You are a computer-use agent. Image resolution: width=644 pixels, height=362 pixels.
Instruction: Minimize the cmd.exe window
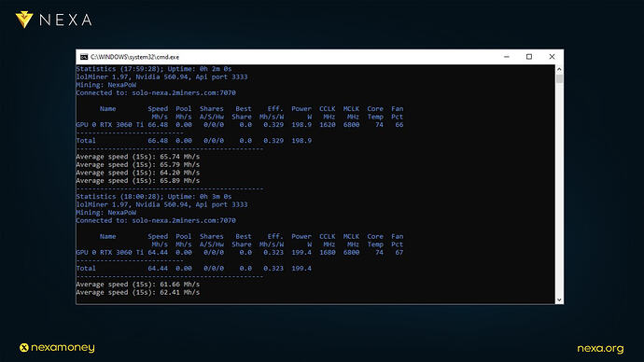point(507,57)
